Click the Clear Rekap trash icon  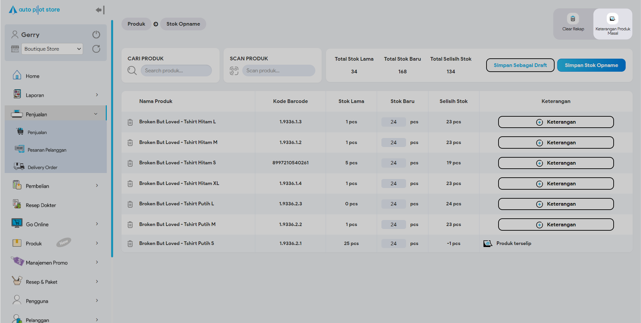(x=573, y=19)
